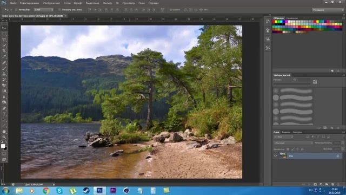The height and width of the screenshot is (195, 346).
Task: Open the Фильтр menu
Action: coord(108,3)
